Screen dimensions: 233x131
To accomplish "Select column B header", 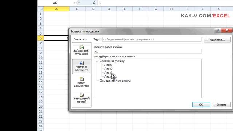I will tap(77, 9).
